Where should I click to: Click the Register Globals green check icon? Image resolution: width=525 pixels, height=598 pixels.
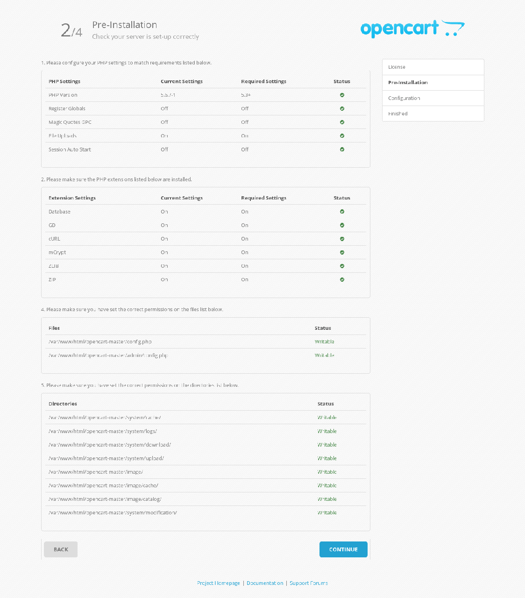click(342, 108)
